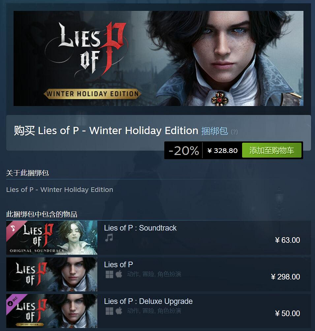Click the Winter Holiday Edition banner image
315x331 pixels.
[x=158, y=58]
